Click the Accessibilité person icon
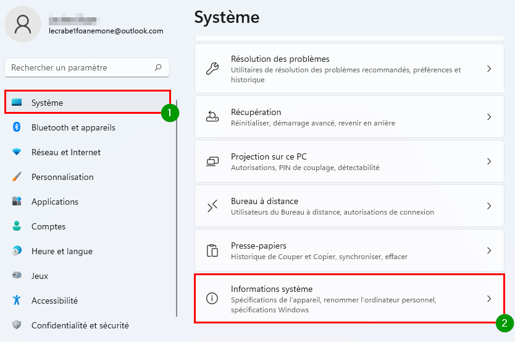 [17, 300]
